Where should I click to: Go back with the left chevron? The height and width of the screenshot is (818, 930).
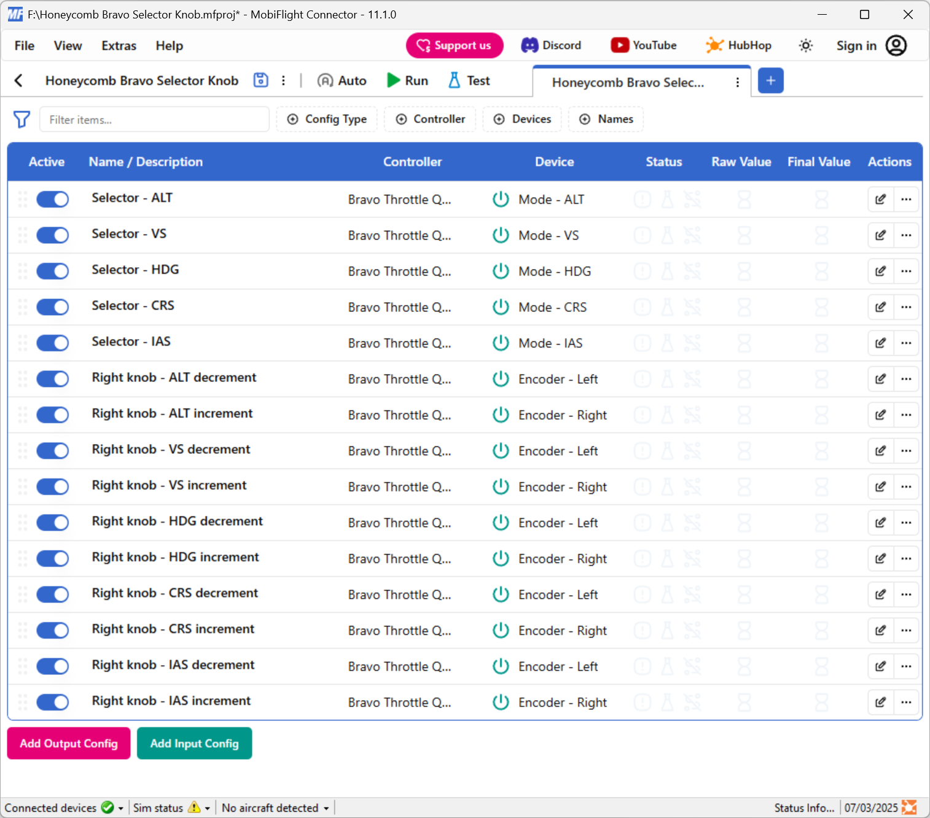[x=18, y=80]
